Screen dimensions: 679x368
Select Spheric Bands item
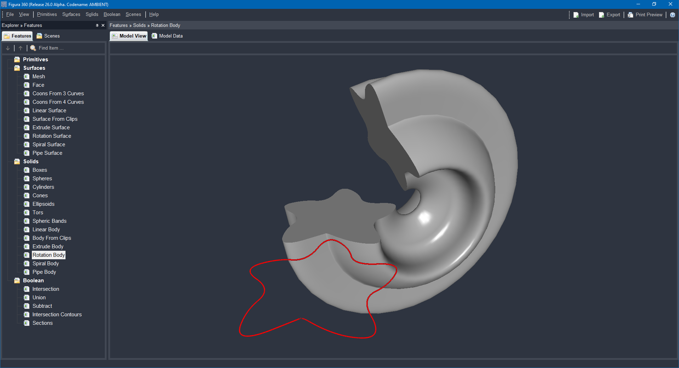click(x=50, y=221)
